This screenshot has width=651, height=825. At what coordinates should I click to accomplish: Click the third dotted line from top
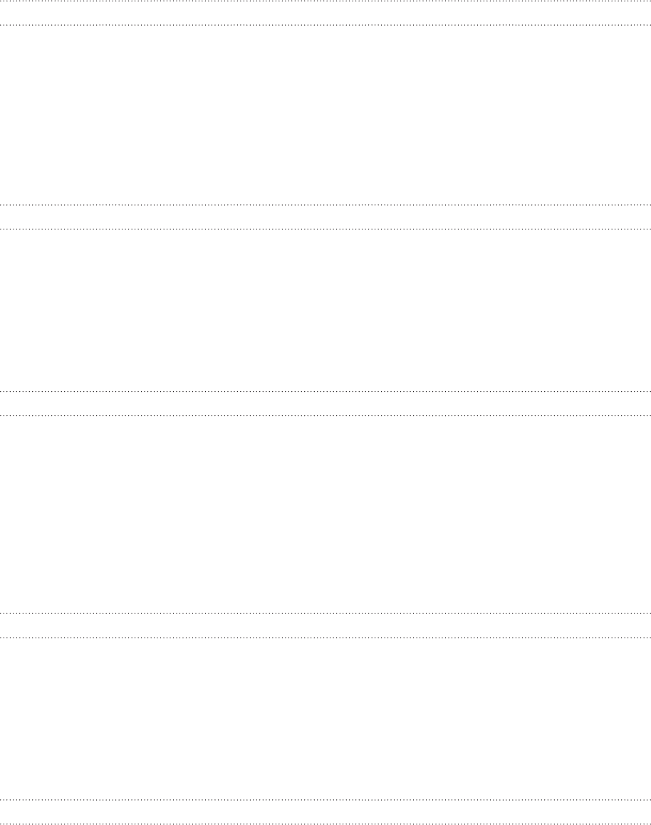325,204
